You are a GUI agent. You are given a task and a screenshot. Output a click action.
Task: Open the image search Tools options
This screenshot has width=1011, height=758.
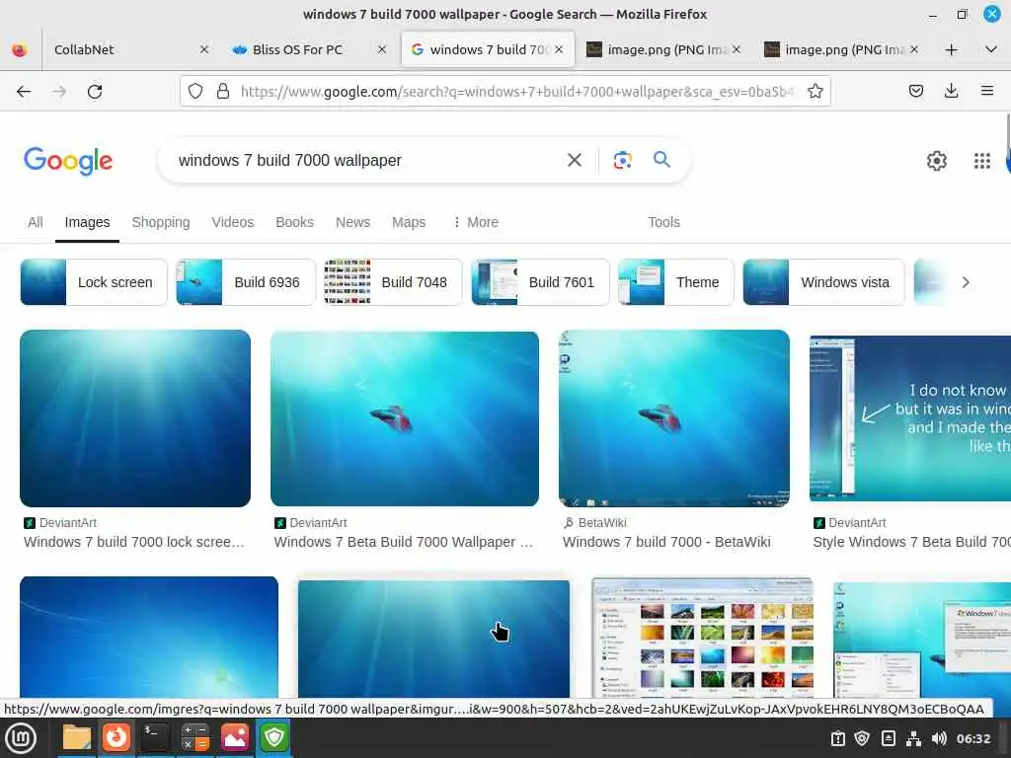[663, 222]
